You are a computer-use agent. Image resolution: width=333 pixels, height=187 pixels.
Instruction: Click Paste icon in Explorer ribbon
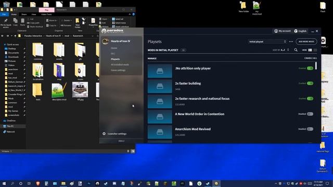tap(22, 22)
